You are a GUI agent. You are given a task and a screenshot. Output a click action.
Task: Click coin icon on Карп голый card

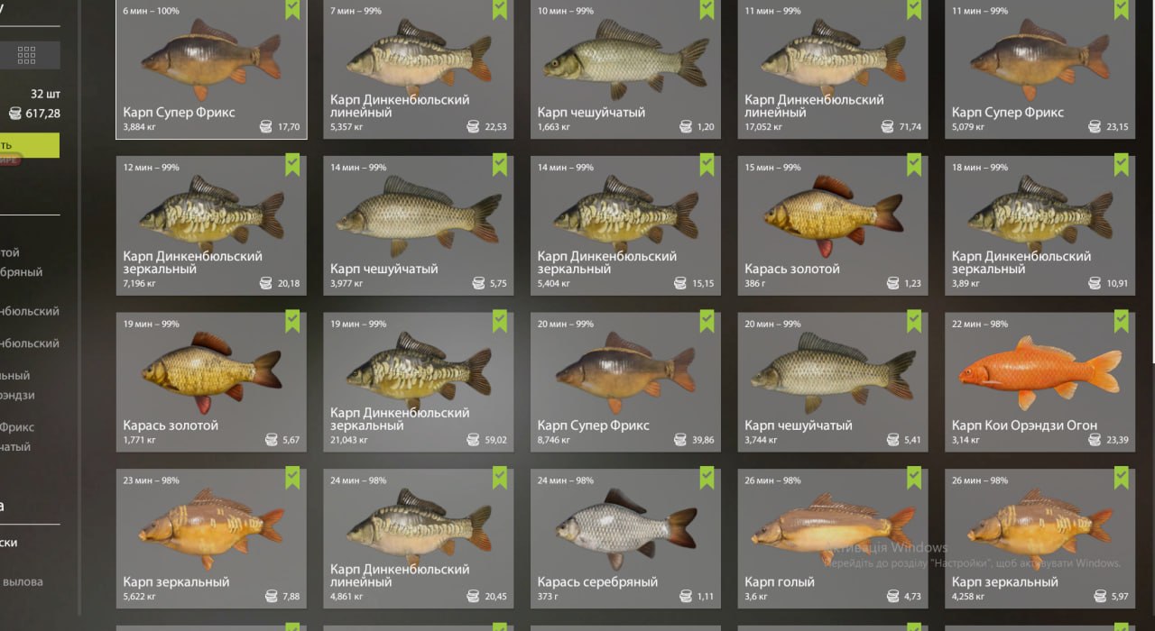(893, 597)
